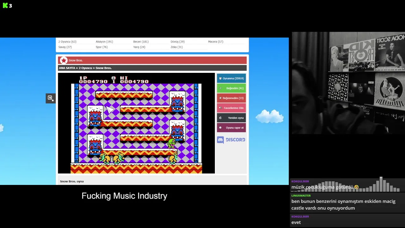Report game using Oyunu rapor et
The height and width of the screenshot is (228, 405).
(x=231, y=128)
